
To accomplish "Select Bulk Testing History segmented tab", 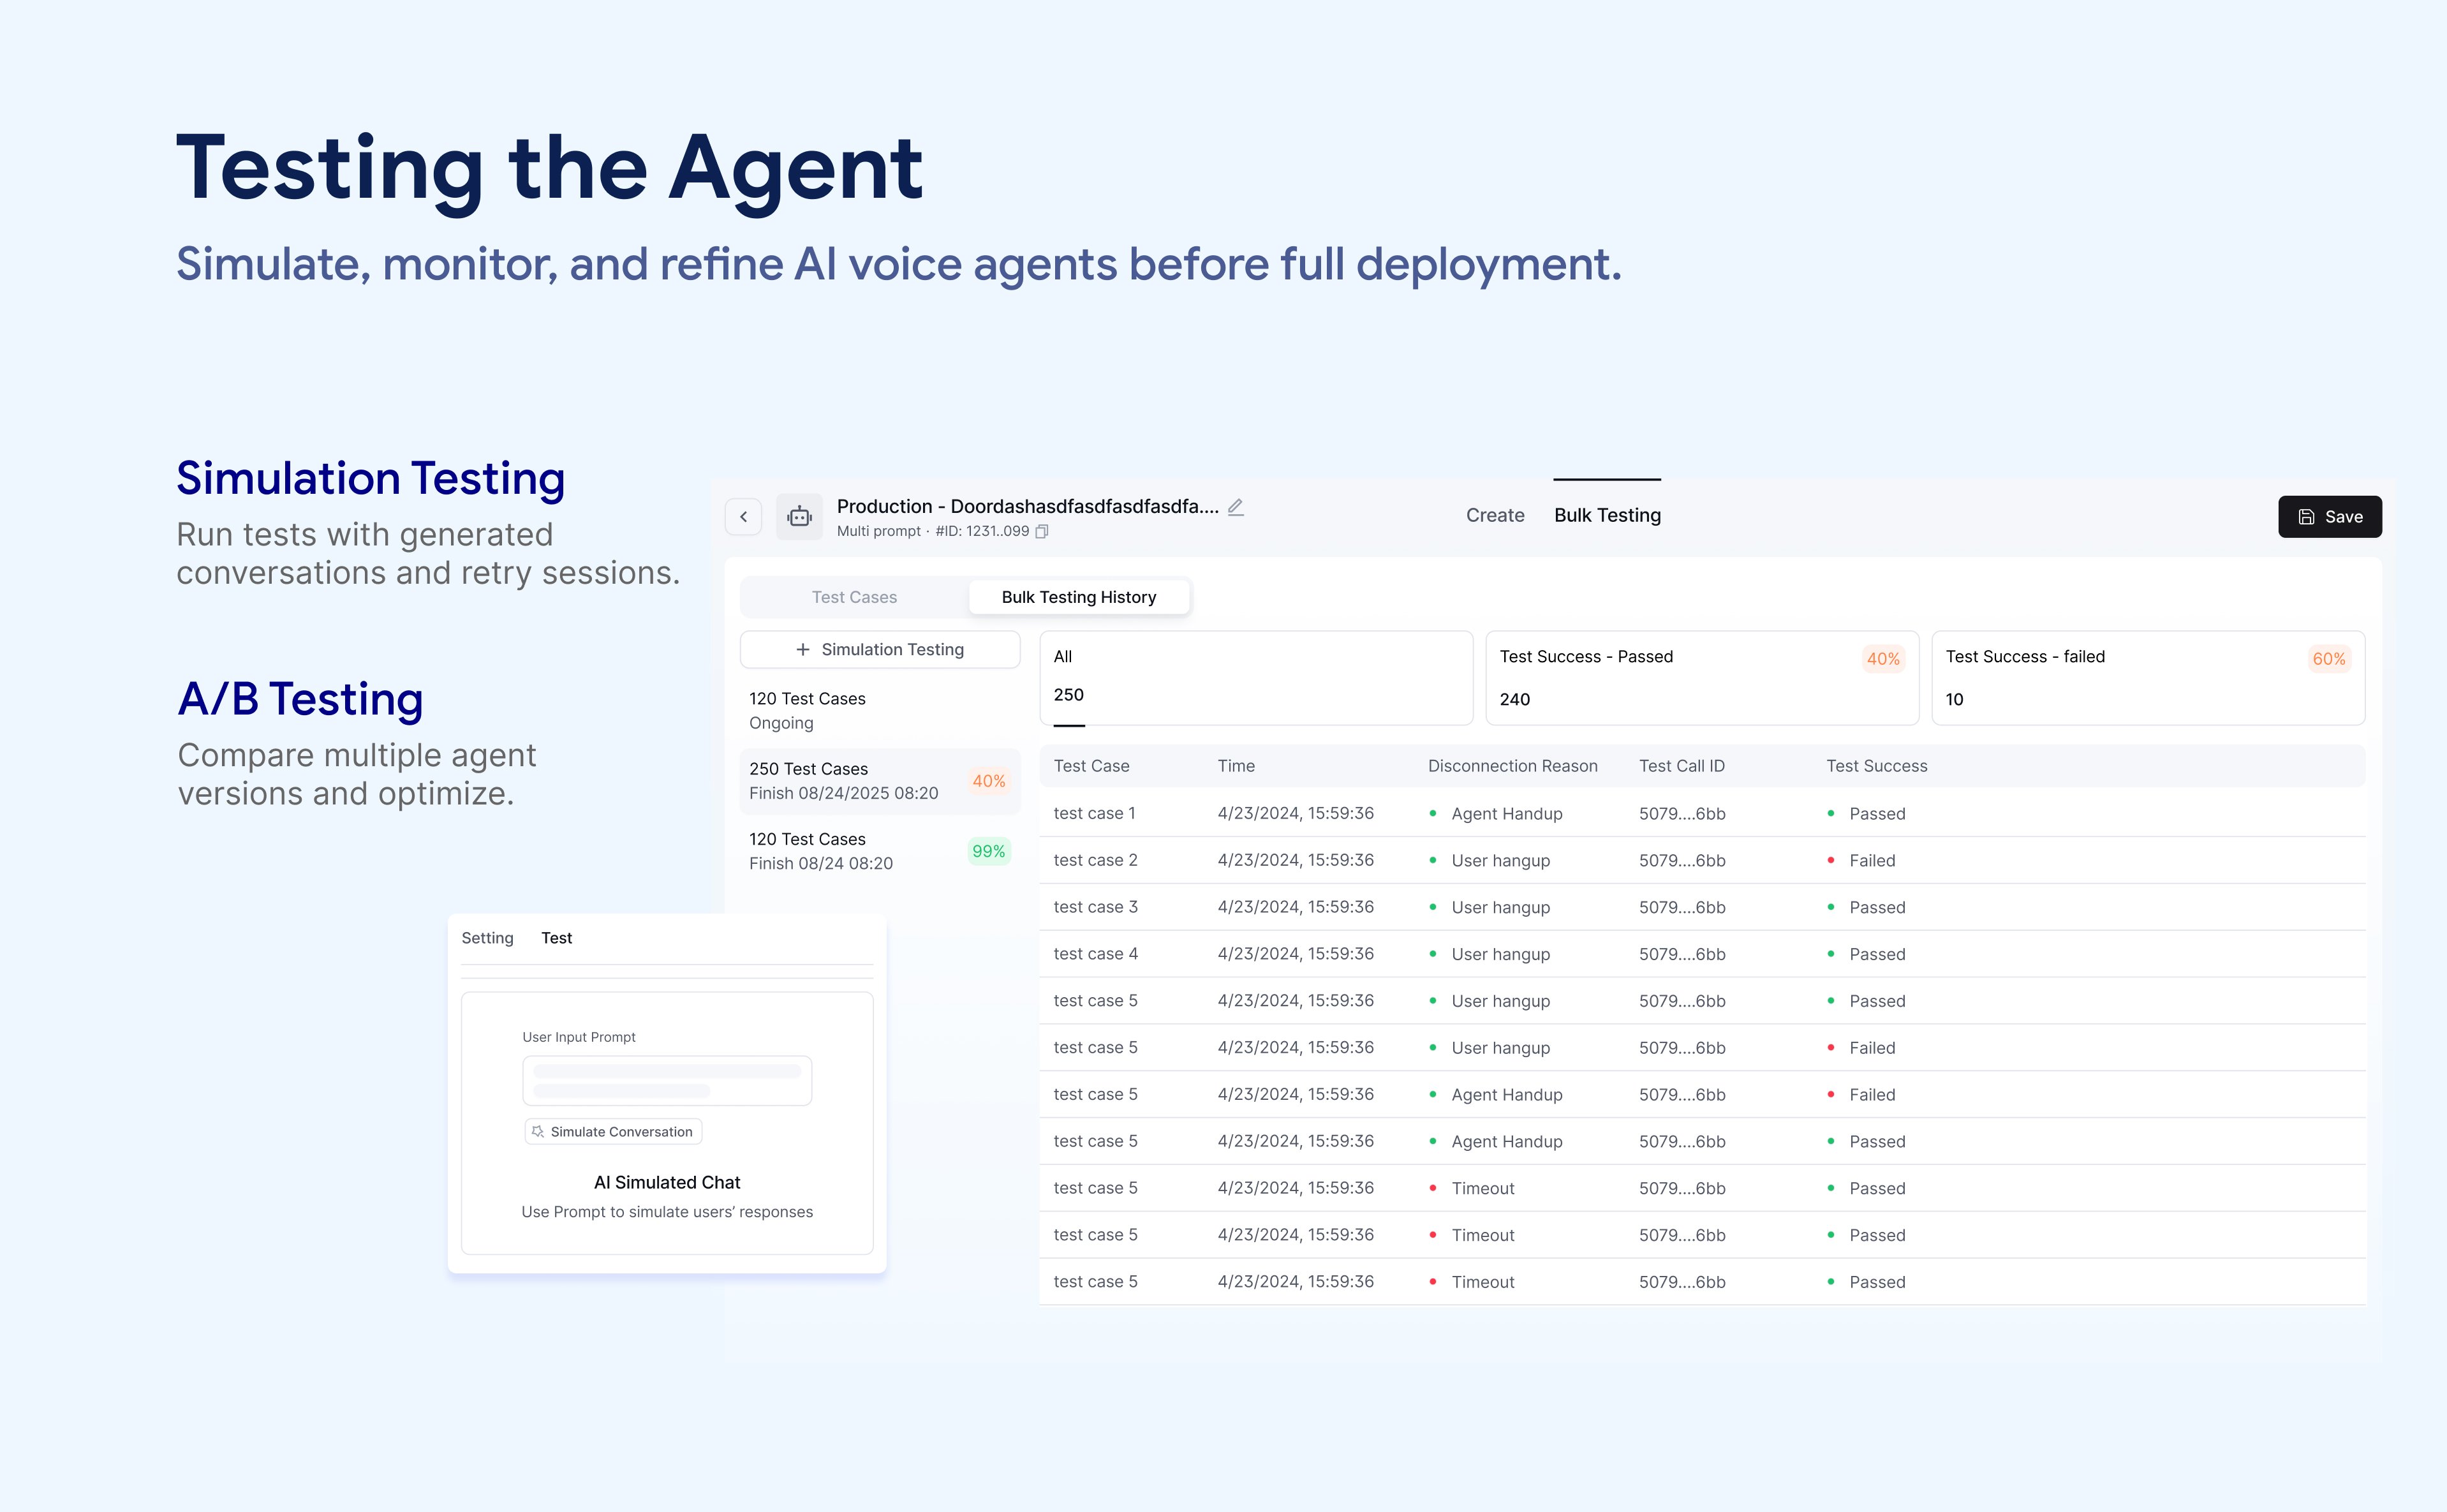I will (1079, 597).
